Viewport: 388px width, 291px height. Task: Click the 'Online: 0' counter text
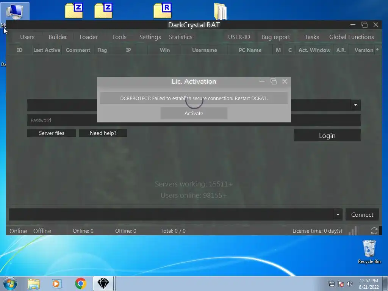tap(83, 231)
